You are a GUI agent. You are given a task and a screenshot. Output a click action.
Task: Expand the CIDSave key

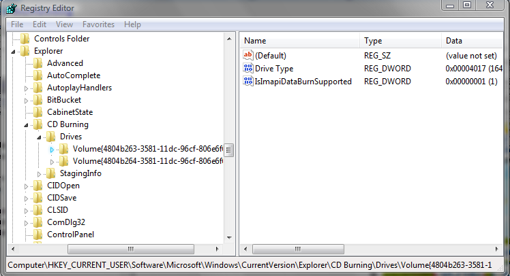(26, 199)
